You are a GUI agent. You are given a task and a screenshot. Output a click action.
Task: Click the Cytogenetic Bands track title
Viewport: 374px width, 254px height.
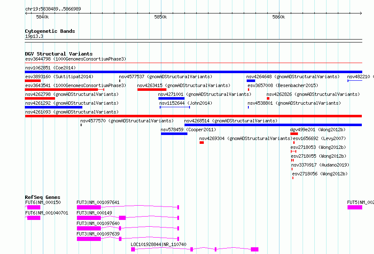pyautogui.click(x=50, y=31)
